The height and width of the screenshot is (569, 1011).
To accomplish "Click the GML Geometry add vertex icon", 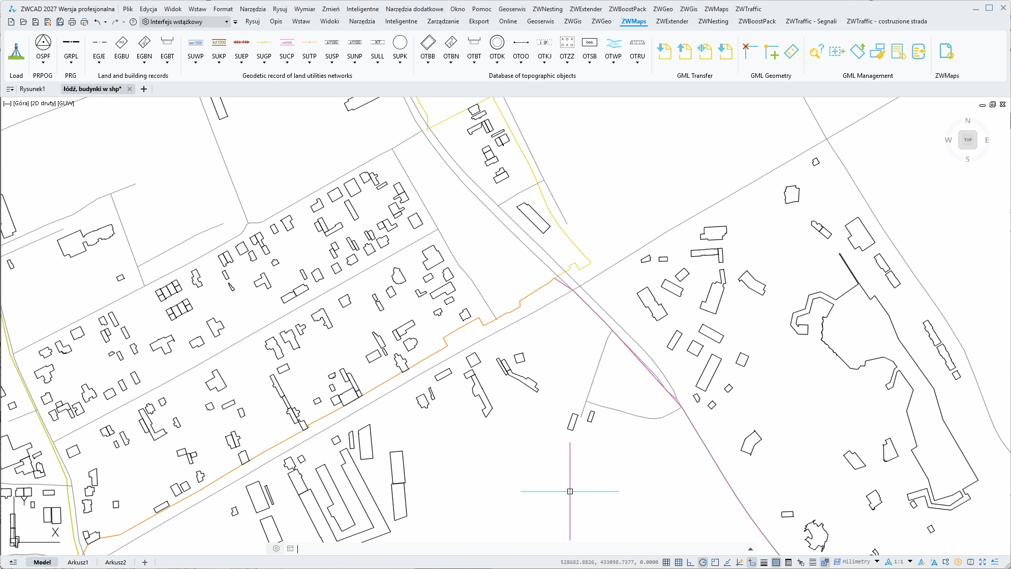I will (x=771, y=51).
